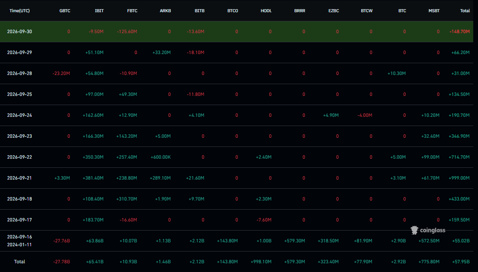Click MSBT value +32.40M

click(430, 136)
